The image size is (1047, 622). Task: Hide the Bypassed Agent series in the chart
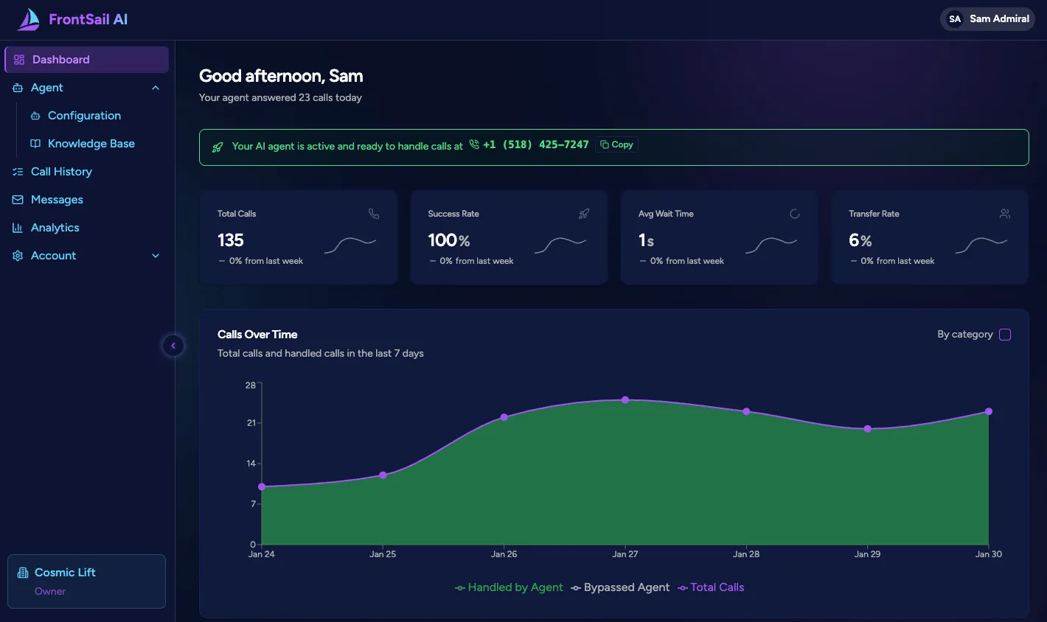pyautogui.click(x=620, y=587)
